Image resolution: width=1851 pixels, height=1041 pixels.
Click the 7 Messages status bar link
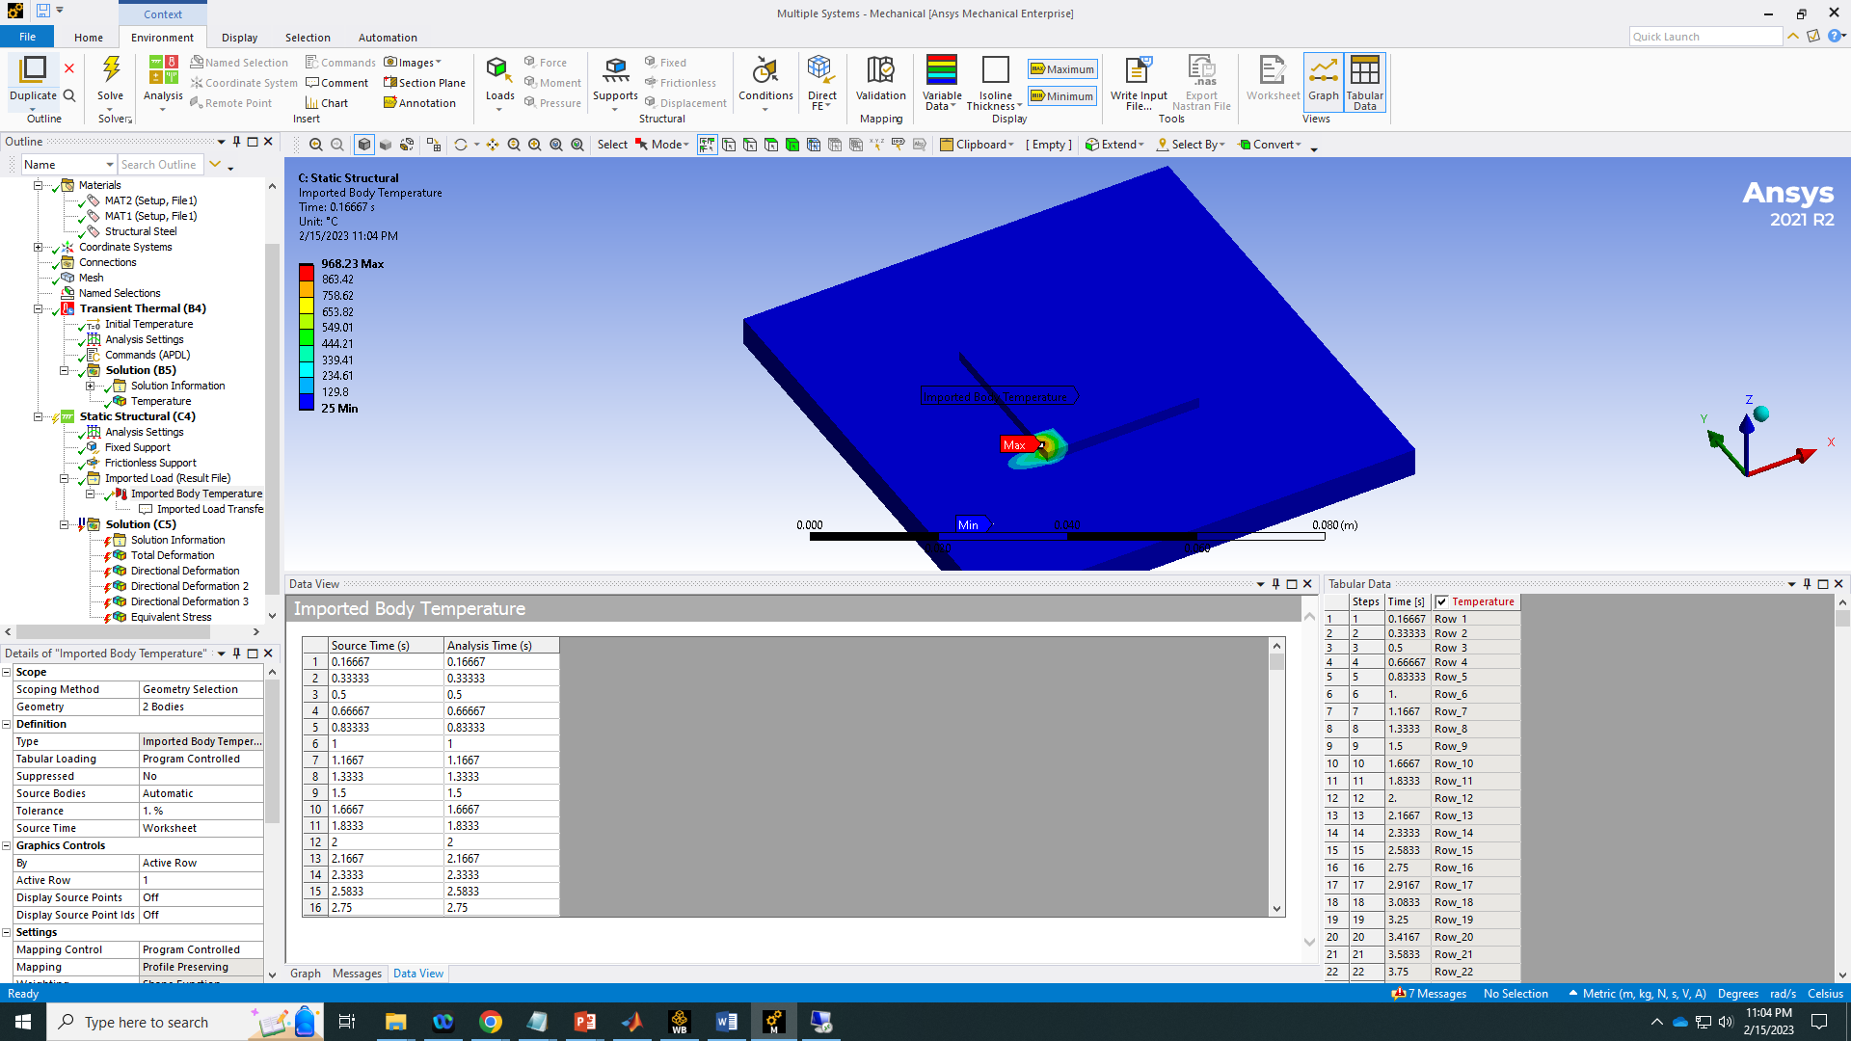(1429, 994)
